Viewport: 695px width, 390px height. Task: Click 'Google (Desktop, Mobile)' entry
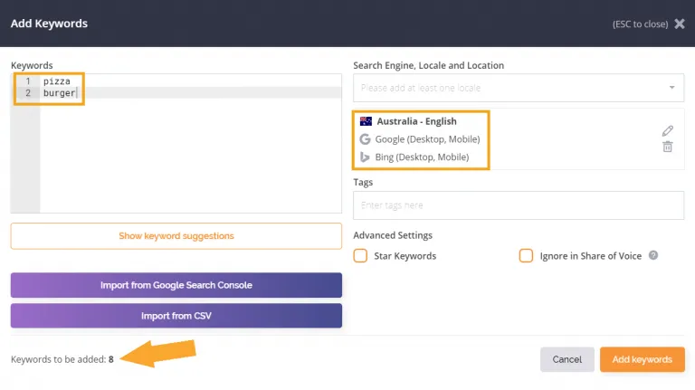pyautogui.click(x=427, y=139)
